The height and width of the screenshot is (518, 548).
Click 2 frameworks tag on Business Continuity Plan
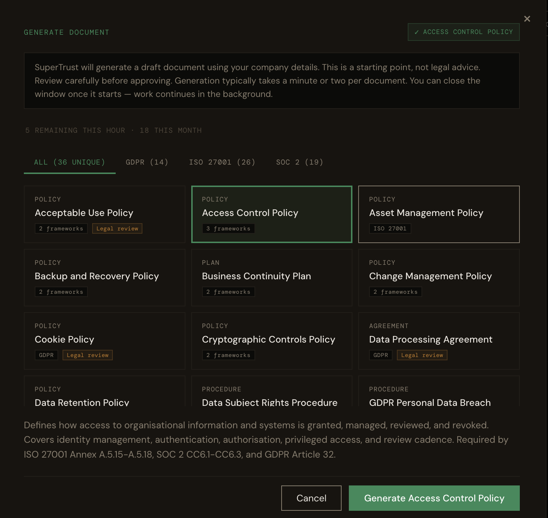click(228, 292)
